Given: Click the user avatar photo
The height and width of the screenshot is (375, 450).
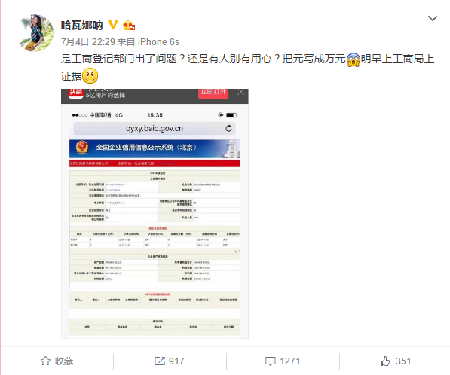Looking at the screenshot, I should [x=36, y=33].
